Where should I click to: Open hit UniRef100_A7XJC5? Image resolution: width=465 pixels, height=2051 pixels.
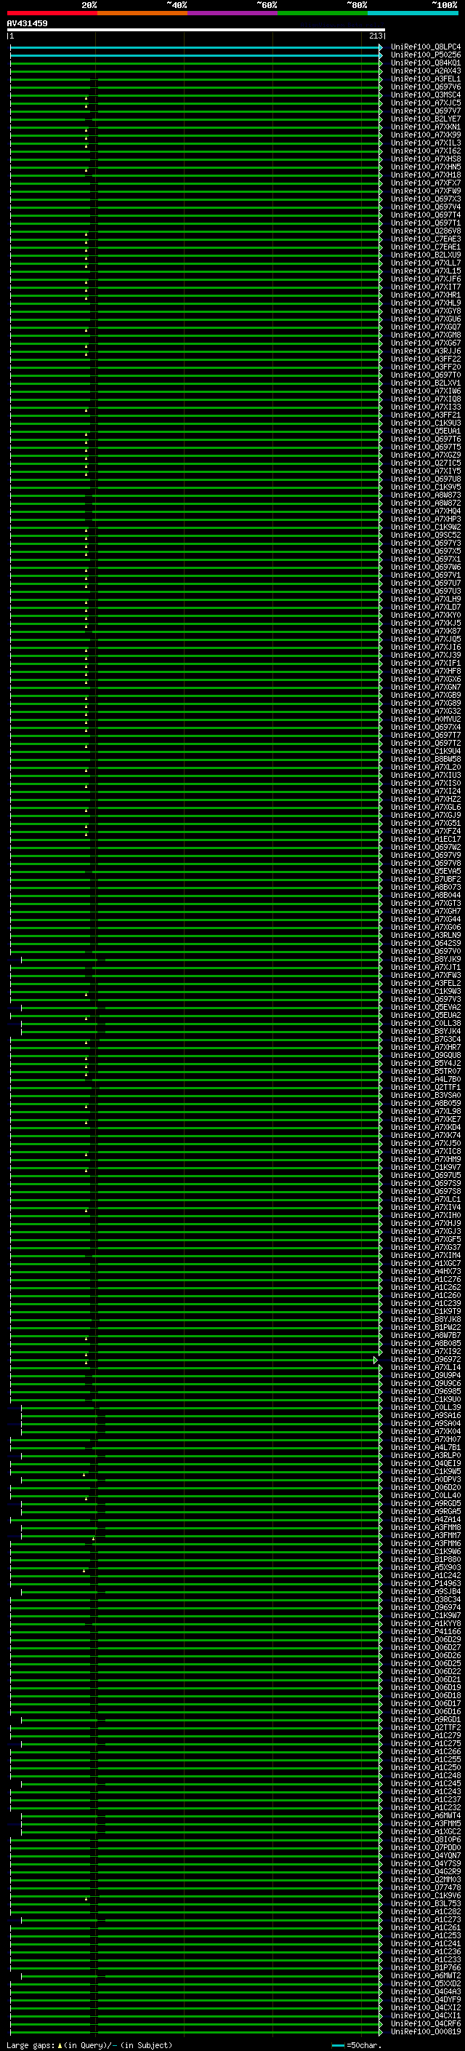pos(414,103)
